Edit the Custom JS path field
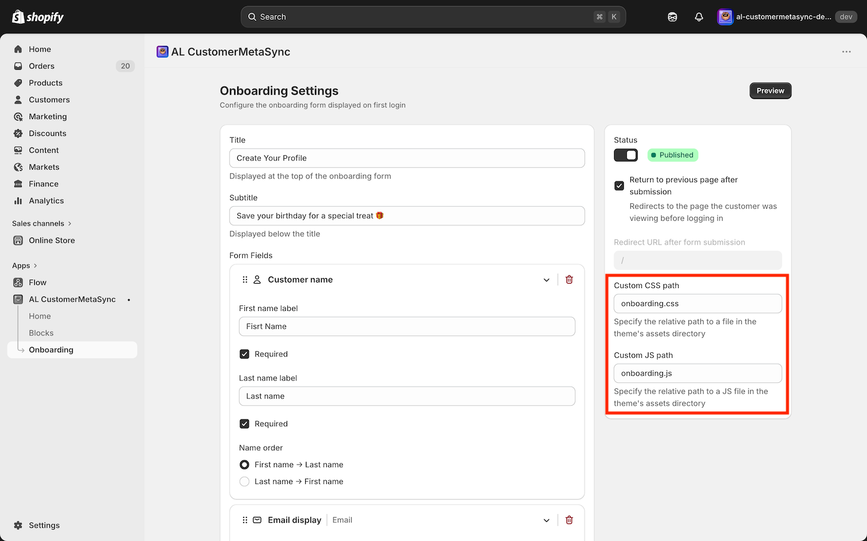867x541 pixels. tap(698, 373)
